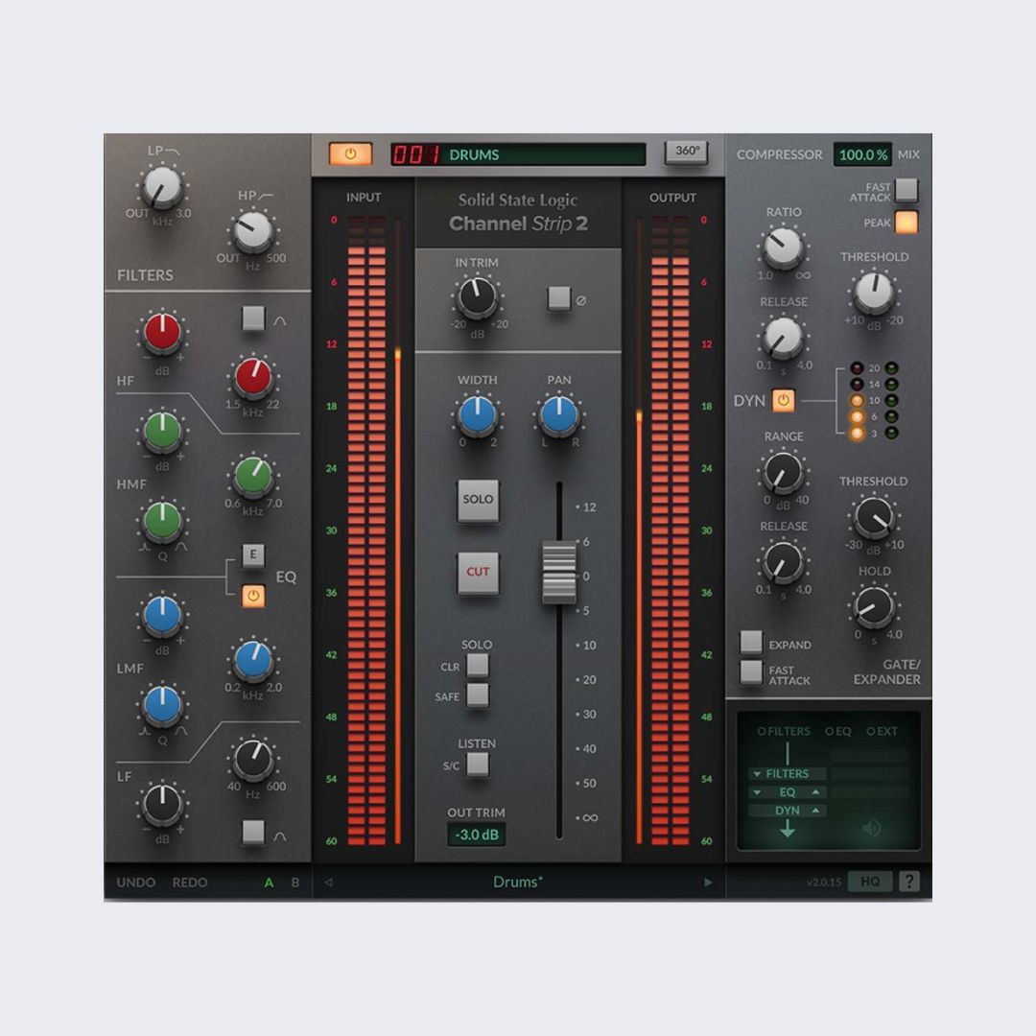Click the compressor THRESHOLD knob
Image resolution: width=1036 pixels, height=1036 pixels.
(874, 293)
